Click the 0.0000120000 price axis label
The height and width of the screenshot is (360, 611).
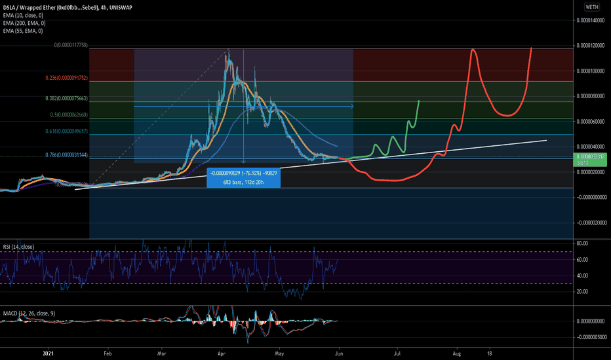591,46
